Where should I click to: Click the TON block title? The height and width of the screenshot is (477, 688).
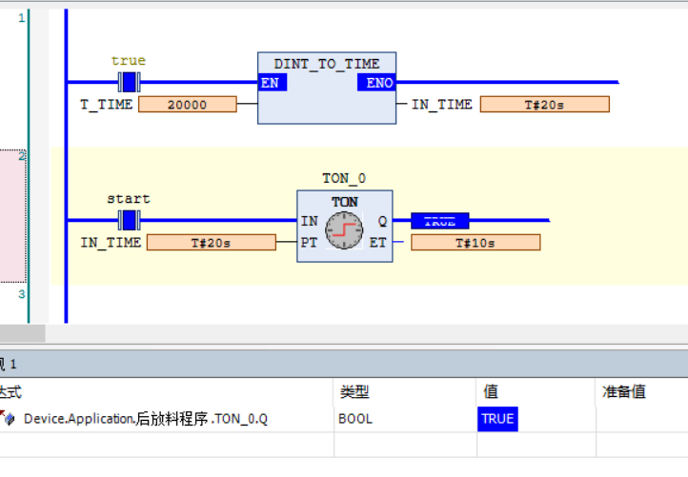pos(344,202)
